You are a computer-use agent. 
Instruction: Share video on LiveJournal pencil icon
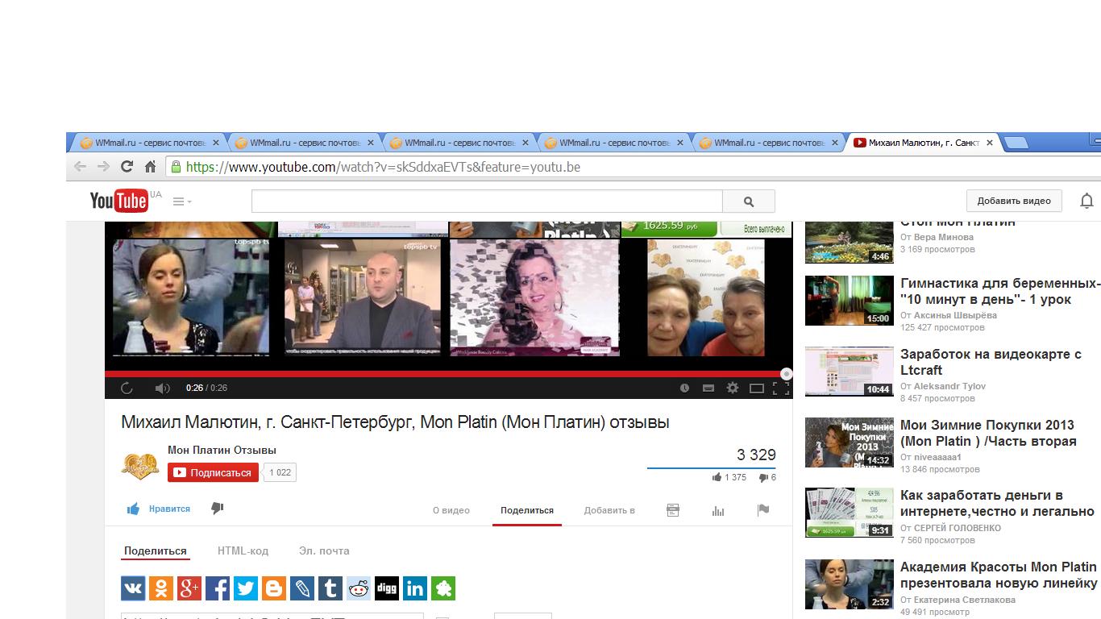click(x=302, y=588)
